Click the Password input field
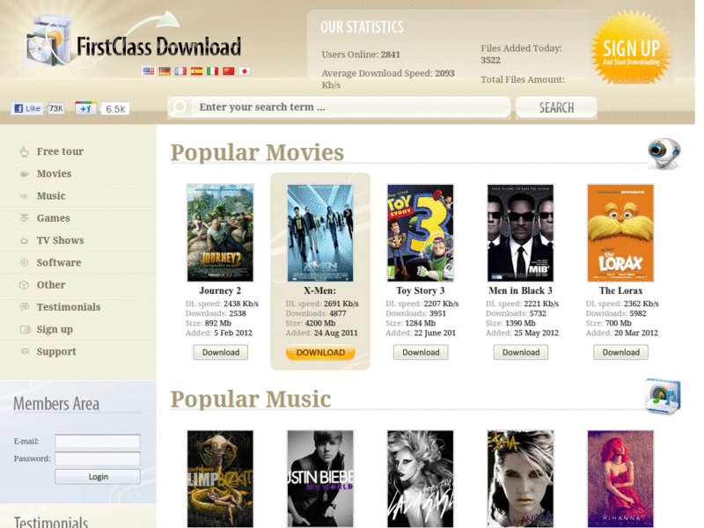704x528 pixels. pos(98,458)
